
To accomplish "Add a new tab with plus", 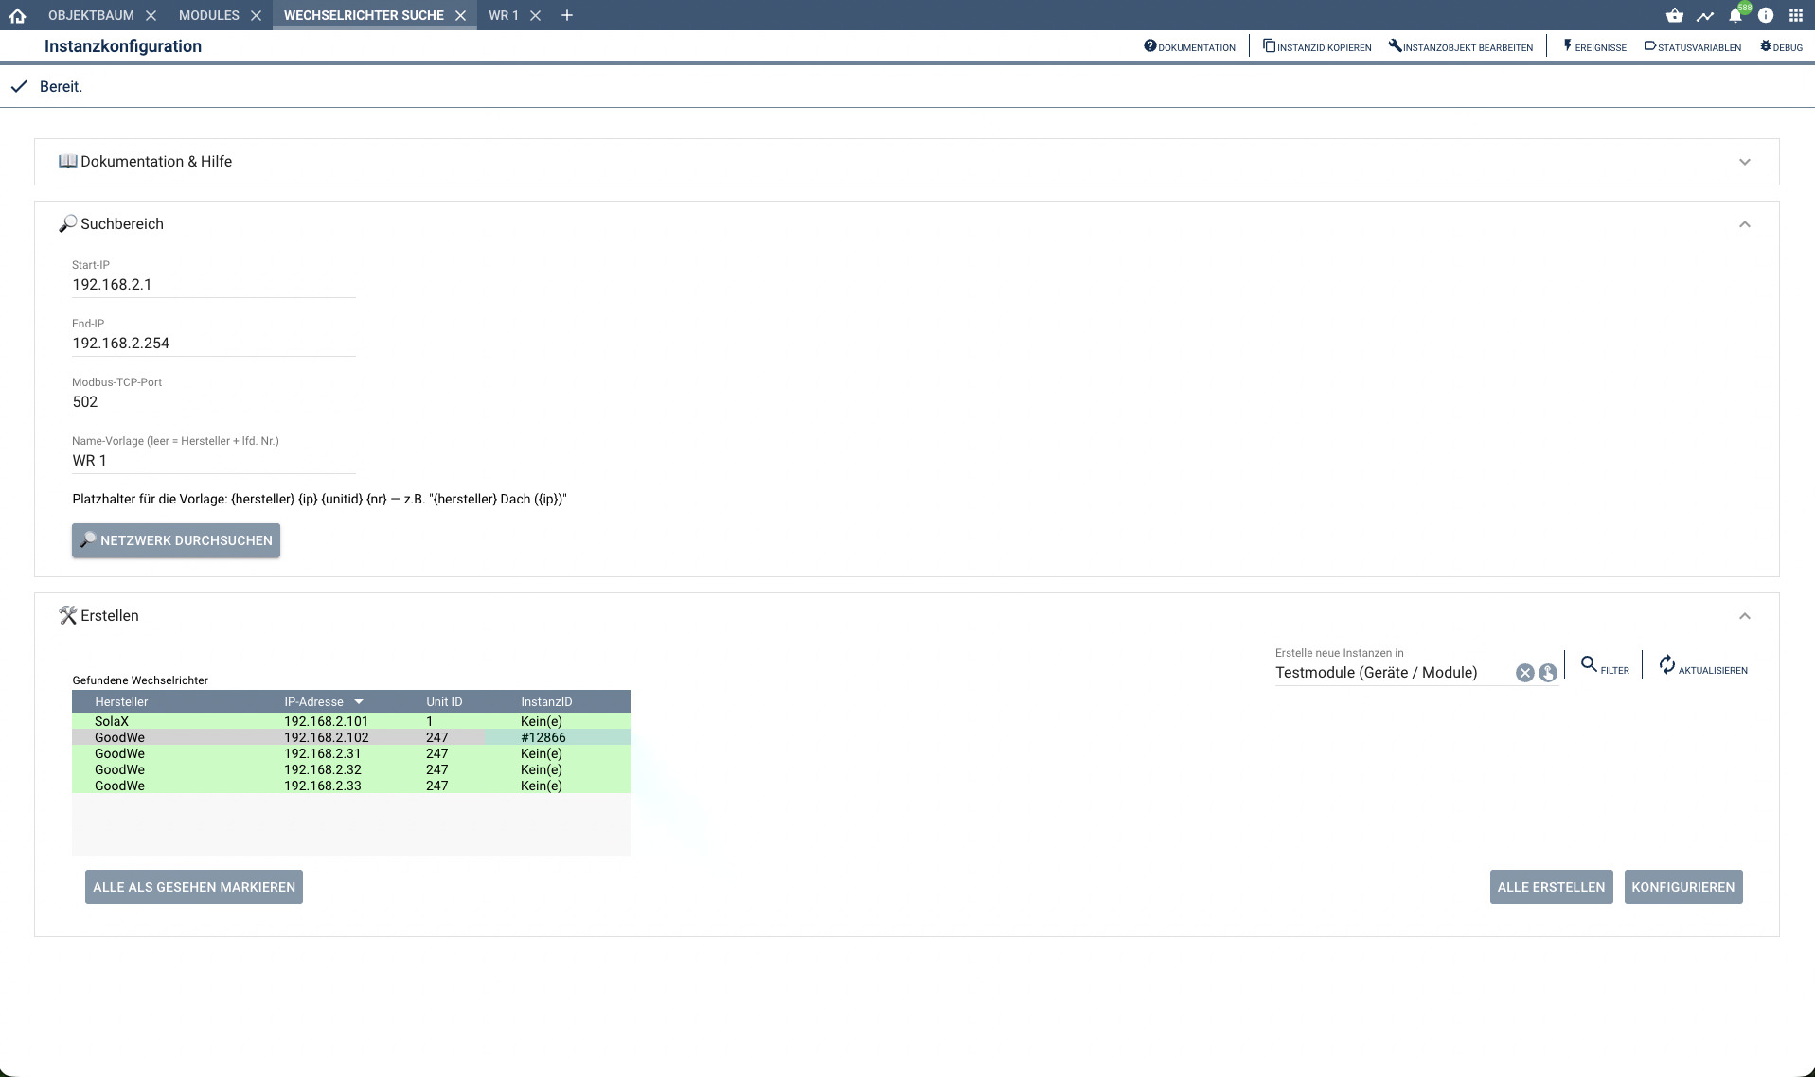I will 567,15.
